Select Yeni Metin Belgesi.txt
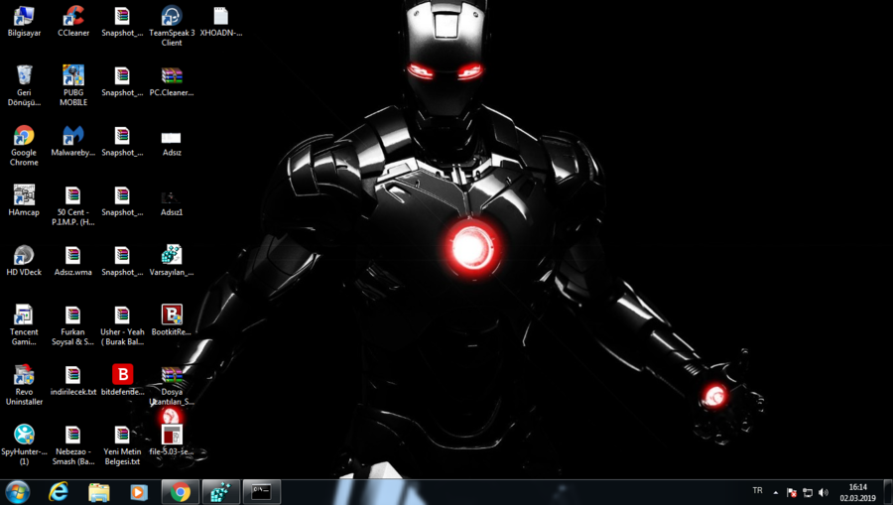Screen dimensions: 893x505 point(122,444)
